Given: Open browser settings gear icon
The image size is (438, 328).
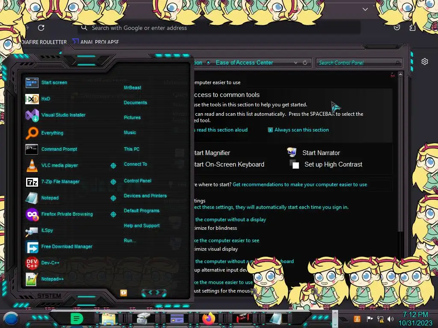Looking at the screenshot, I should pos(425,61).
